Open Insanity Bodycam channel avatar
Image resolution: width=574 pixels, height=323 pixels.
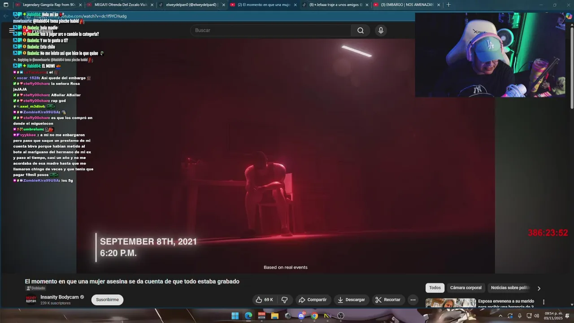(x=31, y=300)
